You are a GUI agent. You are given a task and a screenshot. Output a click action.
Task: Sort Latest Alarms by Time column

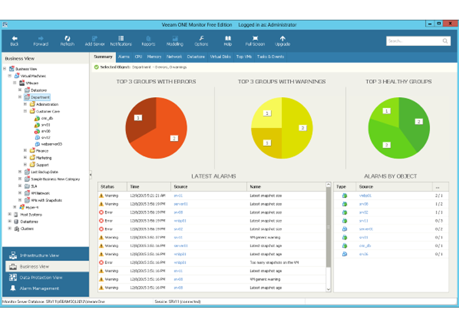click(149, 186)
